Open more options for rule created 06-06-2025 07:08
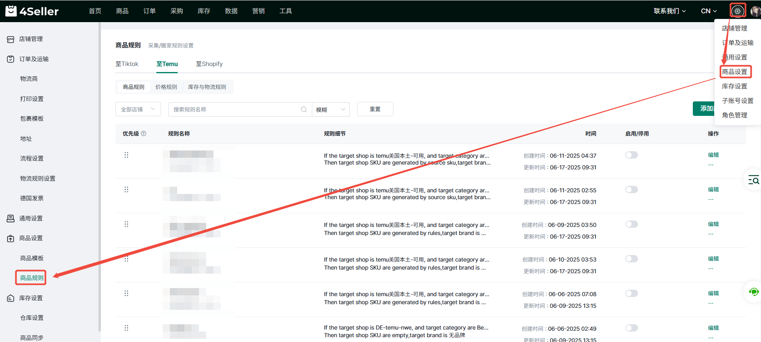Viewport: 761px width, 342px height. click(x=711, y=303)
